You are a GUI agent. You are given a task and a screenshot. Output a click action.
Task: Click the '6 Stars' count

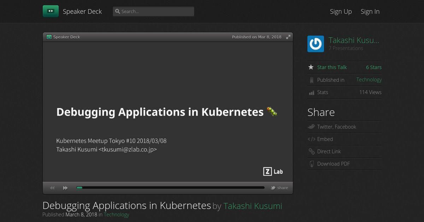click(374, 67)
